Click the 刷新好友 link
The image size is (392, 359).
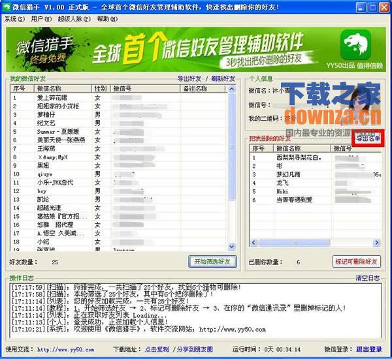pyautogui.click(x=223, y=79)
